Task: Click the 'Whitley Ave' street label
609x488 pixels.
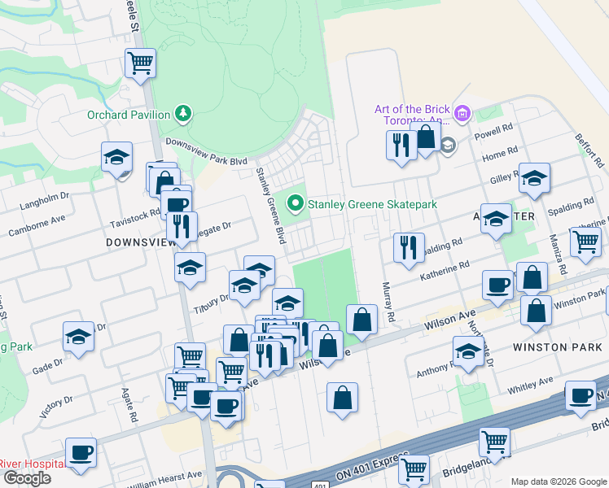Action: (530, 386)
